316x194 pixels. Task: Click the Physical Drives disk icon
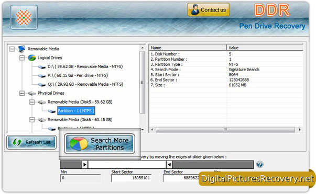(x=32, y=93)
